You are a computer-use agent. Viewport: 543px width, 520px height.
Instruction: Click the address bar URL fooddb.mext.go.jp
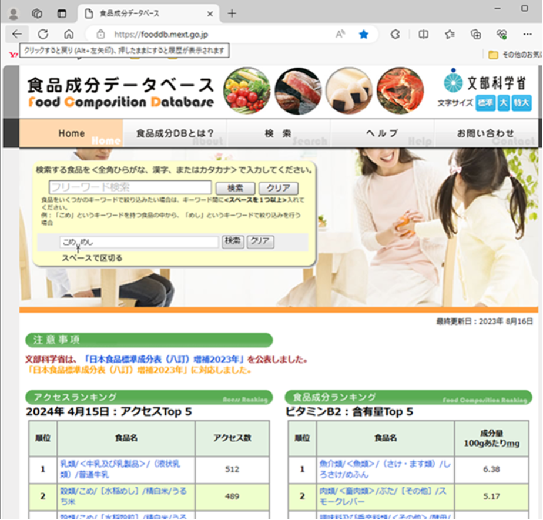point(161,34)
